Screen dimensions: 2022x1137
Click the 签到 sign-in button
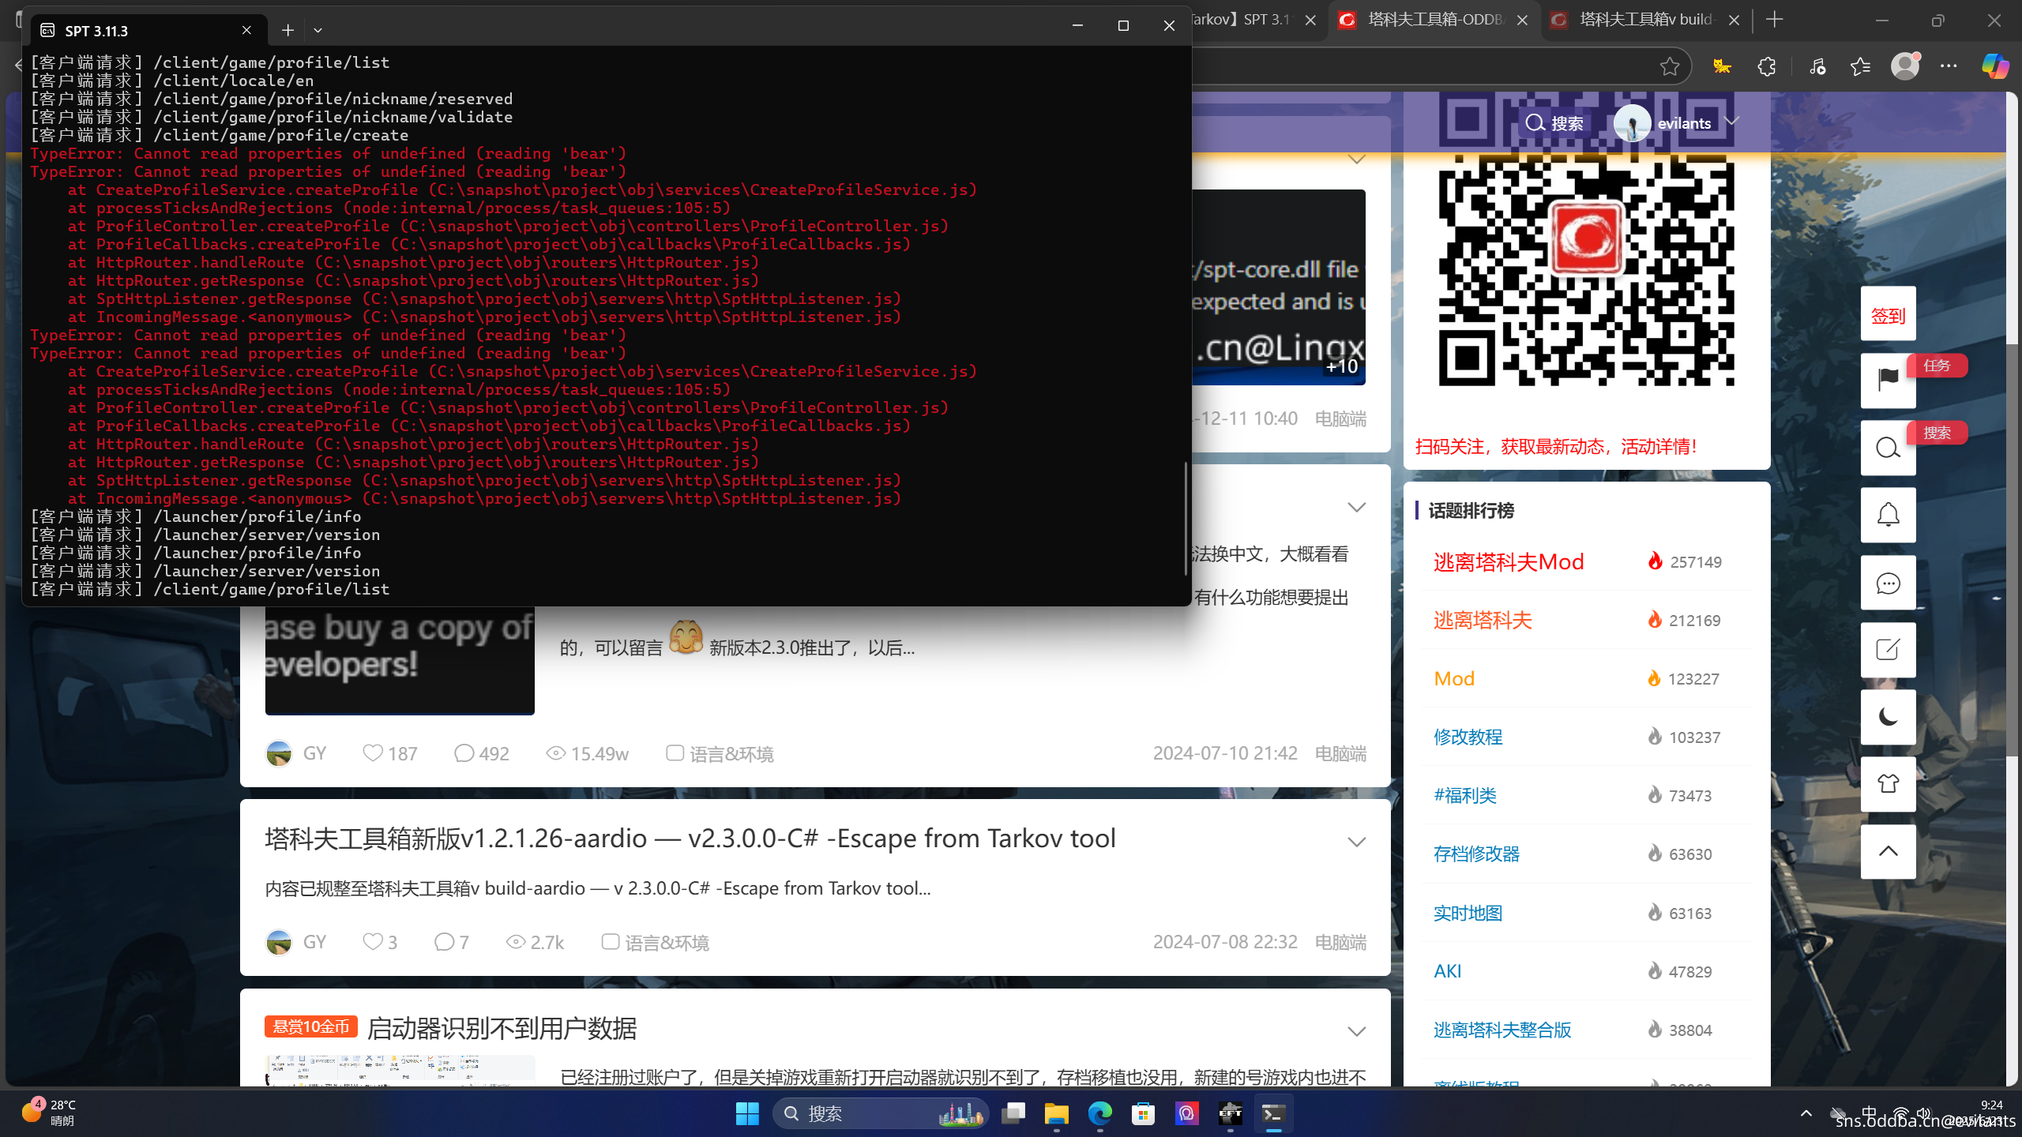pos(1888,315)
